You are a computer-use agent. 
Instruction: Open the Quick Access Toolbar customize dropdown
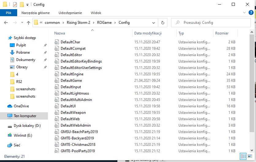click(x=27, y=5)
